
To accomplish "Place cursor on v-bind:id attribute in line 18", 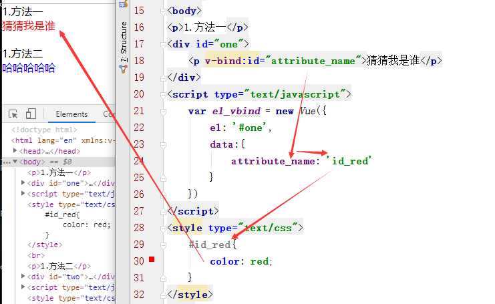I will pos(232,61).
